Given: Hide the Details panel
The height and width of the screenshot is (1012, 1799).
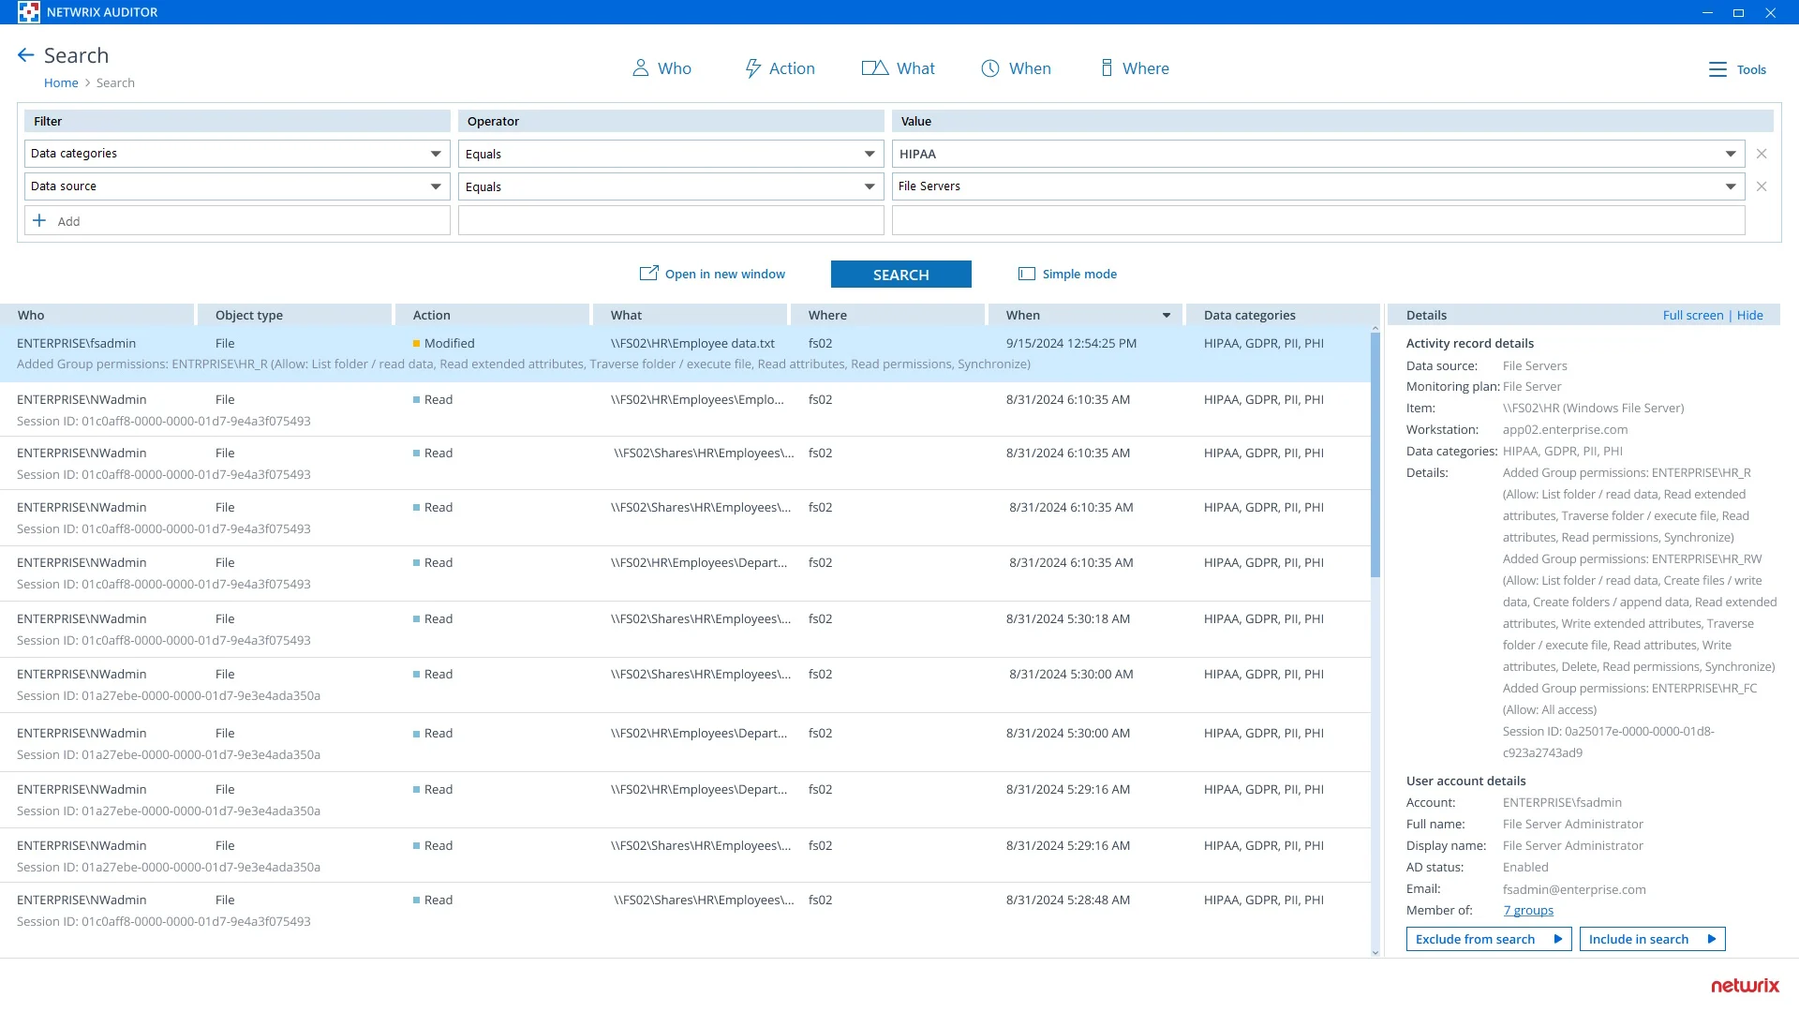Looking at the screenshot, I should click(x=1750, y=315).
